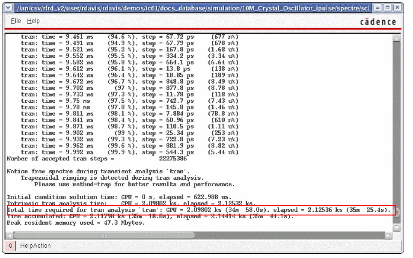Click the Cadence logo
413x258 pixels.
pyautogui.click(x=378, y=22)
